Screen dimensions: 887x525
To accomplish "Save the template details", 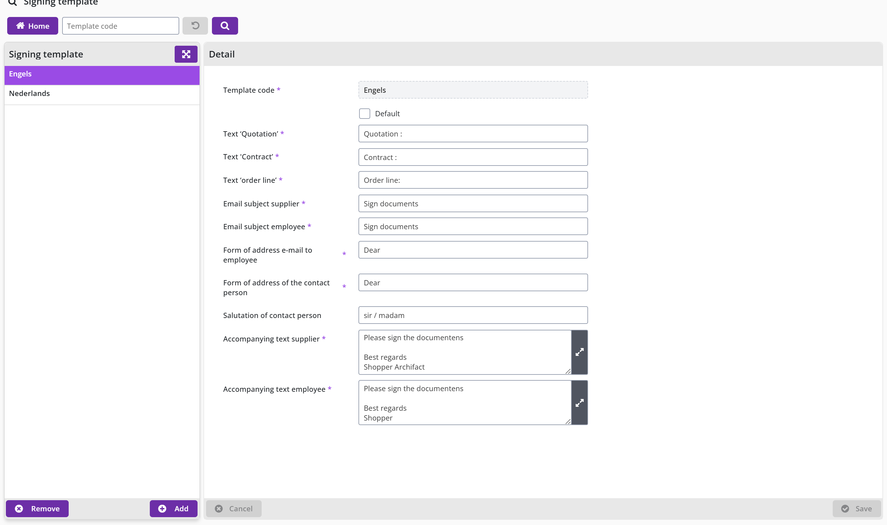I will 857,509.
